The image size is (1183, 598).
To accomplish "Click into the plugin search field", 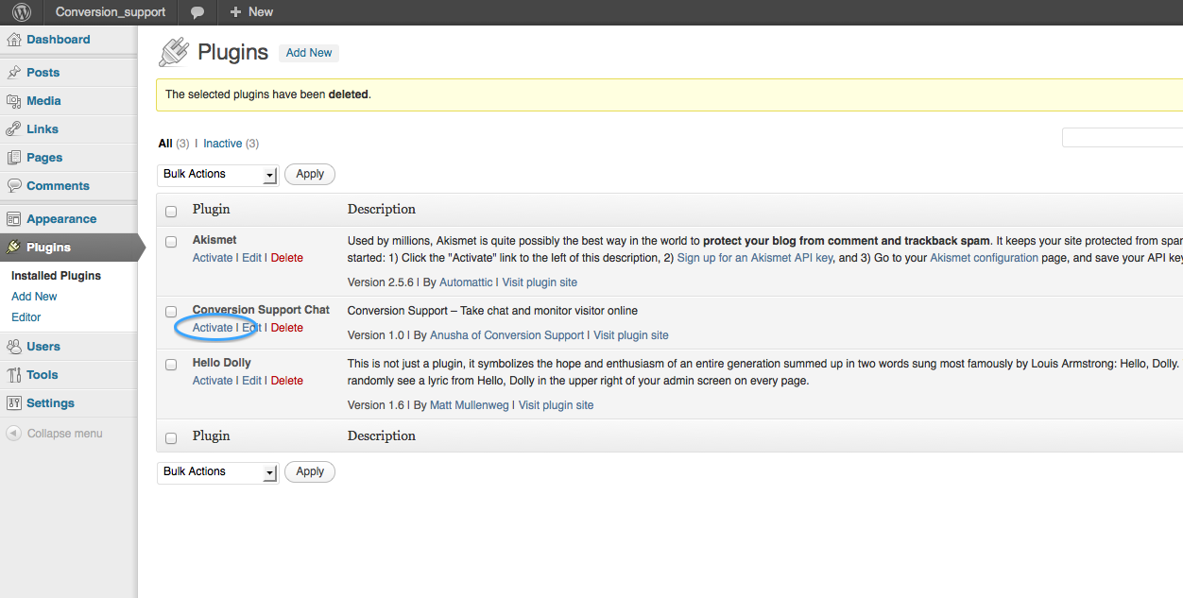I will (x=1123, y=138).
